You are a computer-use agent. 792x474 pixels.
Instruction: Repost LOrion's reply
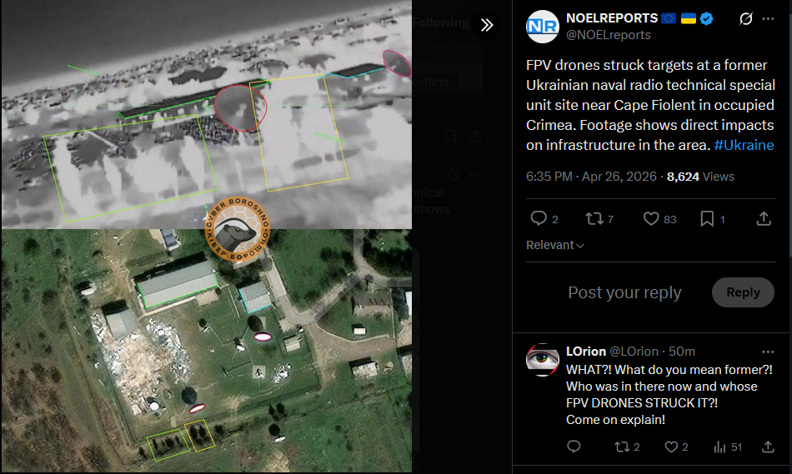point(622,447)
